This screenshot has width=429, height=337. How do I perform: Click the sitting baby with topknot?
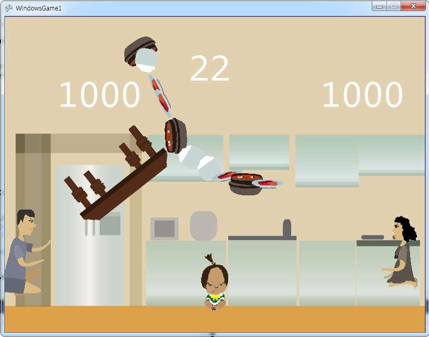point(215,282)
